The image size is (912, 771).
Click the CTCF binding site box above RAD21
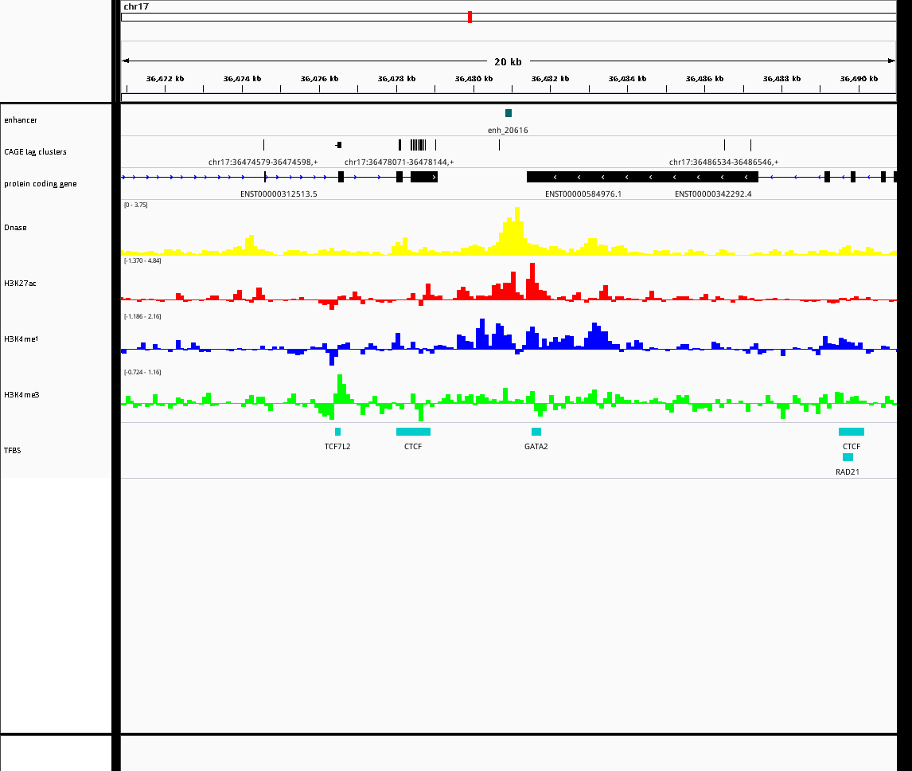click(851, 432)
